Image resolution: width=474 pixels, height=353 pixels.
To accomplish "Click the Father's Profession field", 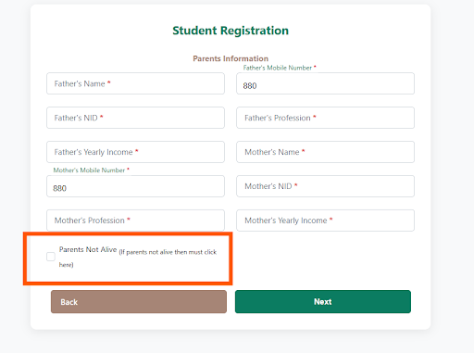I will pyautogui.click(x=325, y=118).
